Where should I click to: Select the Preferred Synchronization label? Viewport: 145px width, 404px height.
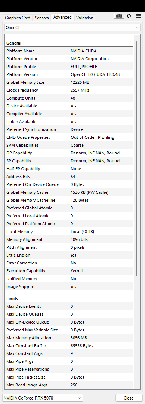[31, 129]
